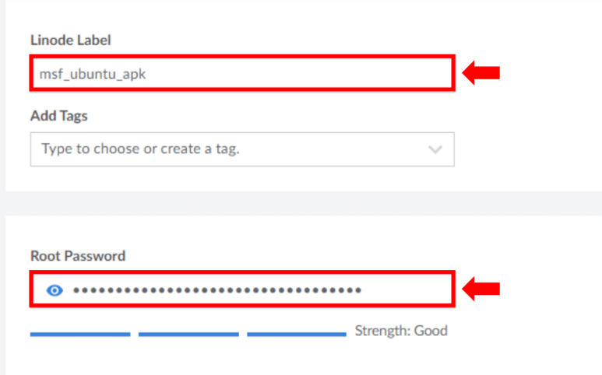
Task: Click blank area between tag placeholder and chevron
Action: [x=335, y=149]
